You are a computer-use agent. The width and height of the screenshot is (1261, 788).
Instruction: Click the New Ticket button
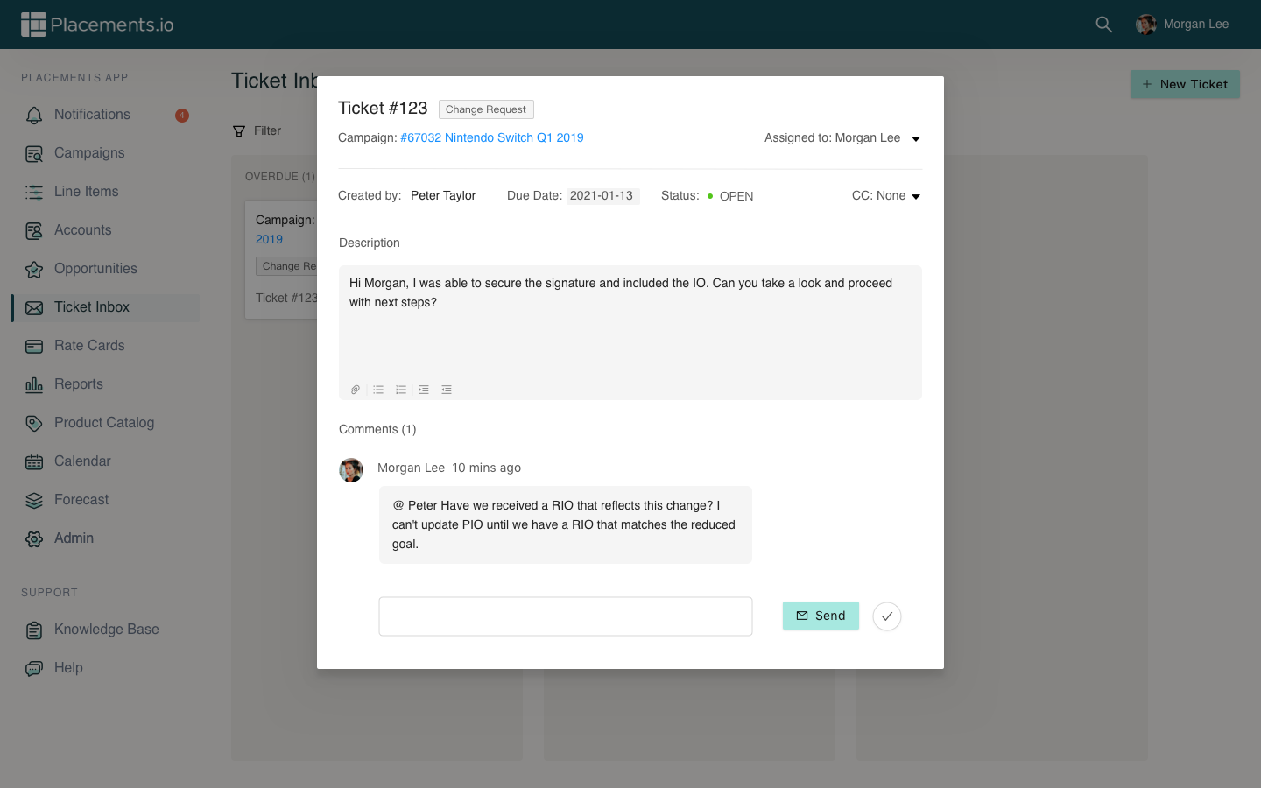pyautogui.click(x=1184, y=84)
